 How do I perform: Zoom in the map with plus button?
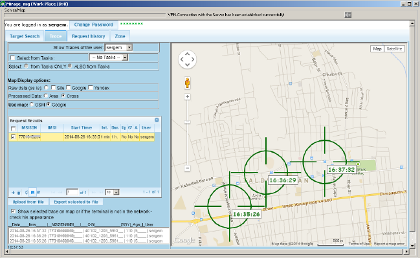187,96
